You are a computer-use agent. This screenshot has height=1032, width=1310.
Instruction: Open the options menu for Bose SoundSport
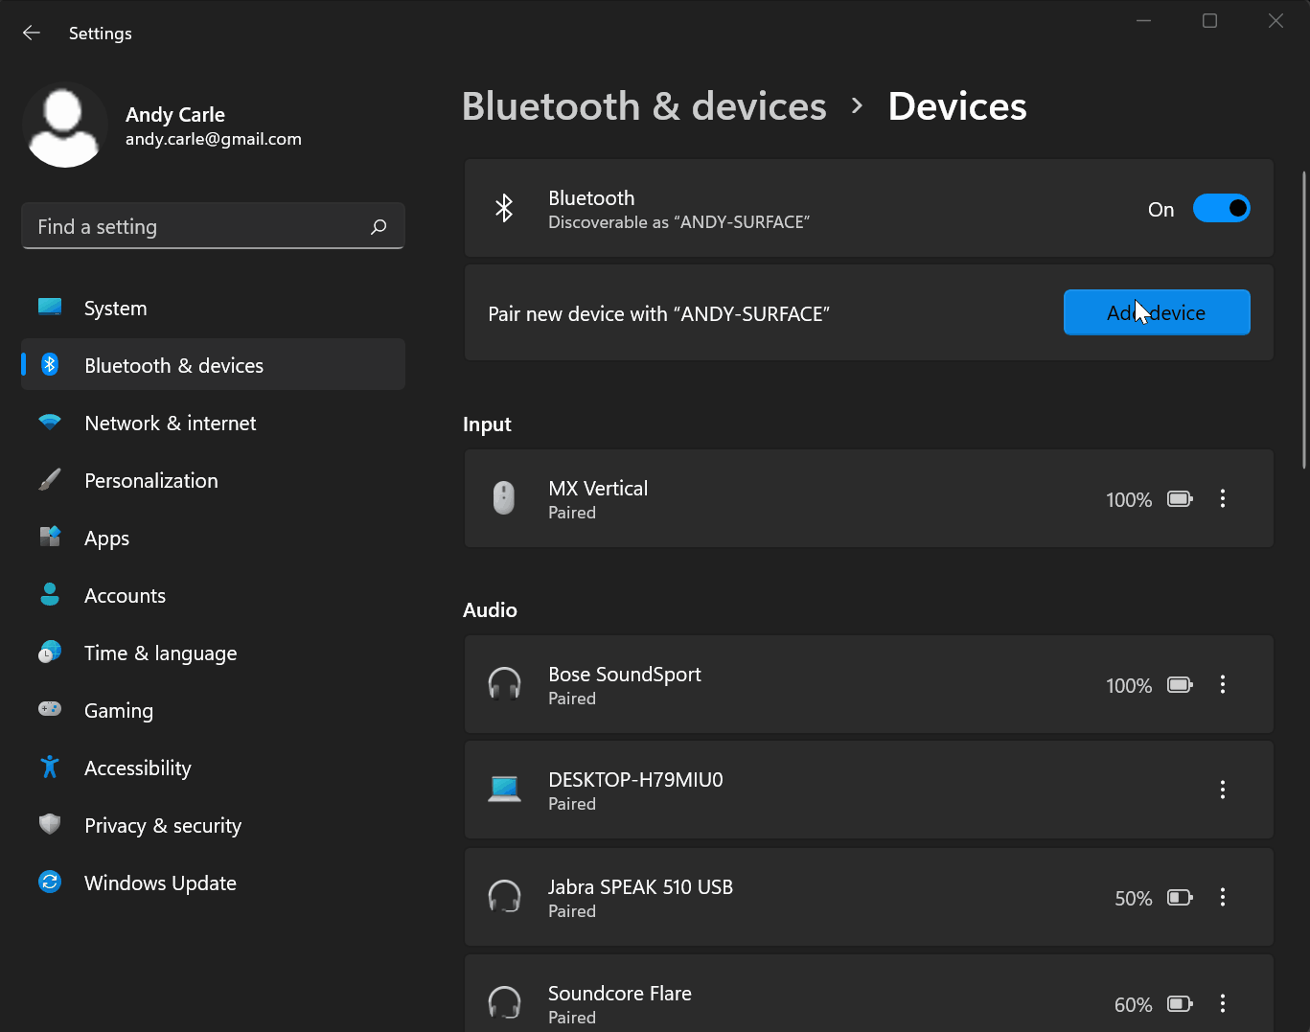tap(1223, 684)
